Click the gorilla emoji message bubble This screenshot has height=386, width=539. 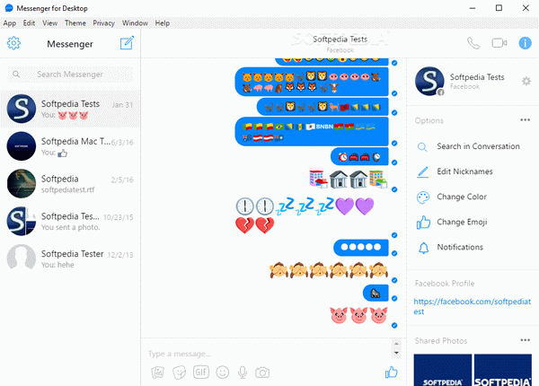(376, 293)
